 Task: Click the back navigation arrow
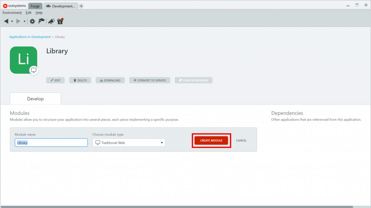[6, 21]
